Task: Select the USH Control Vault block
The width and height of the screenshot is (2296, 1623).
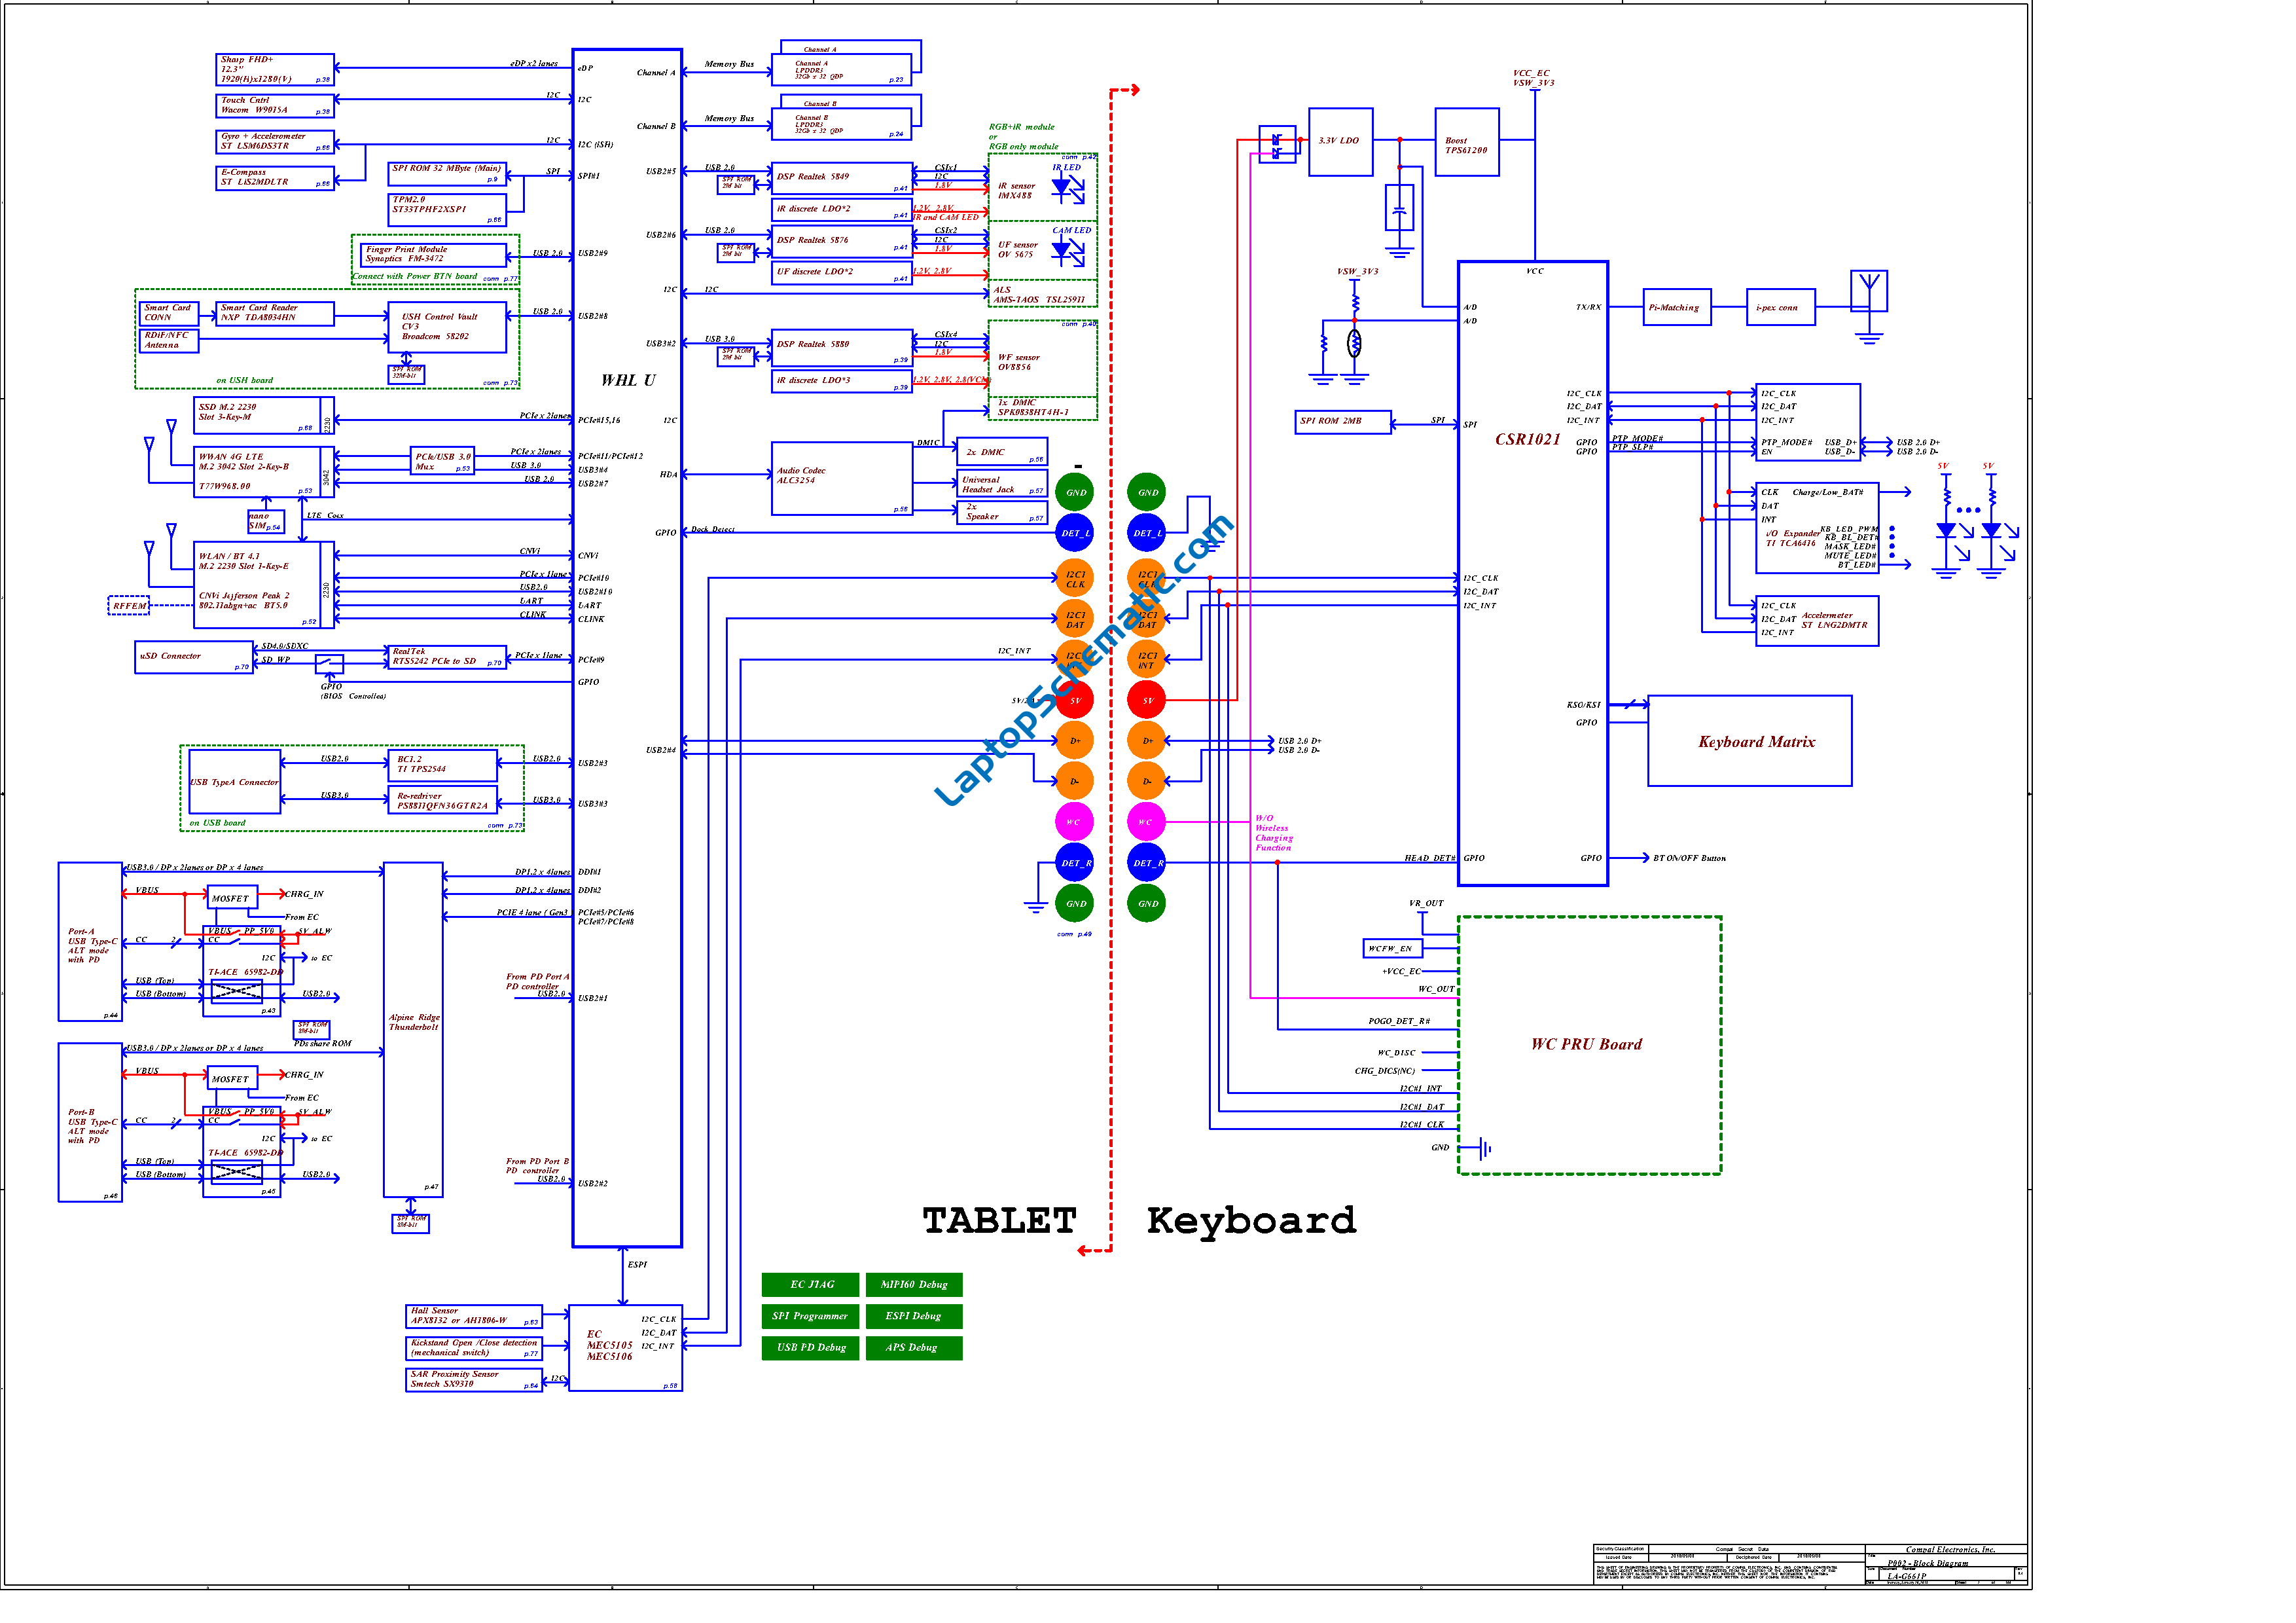Action: pyautogui.click(x=447, y=327)
